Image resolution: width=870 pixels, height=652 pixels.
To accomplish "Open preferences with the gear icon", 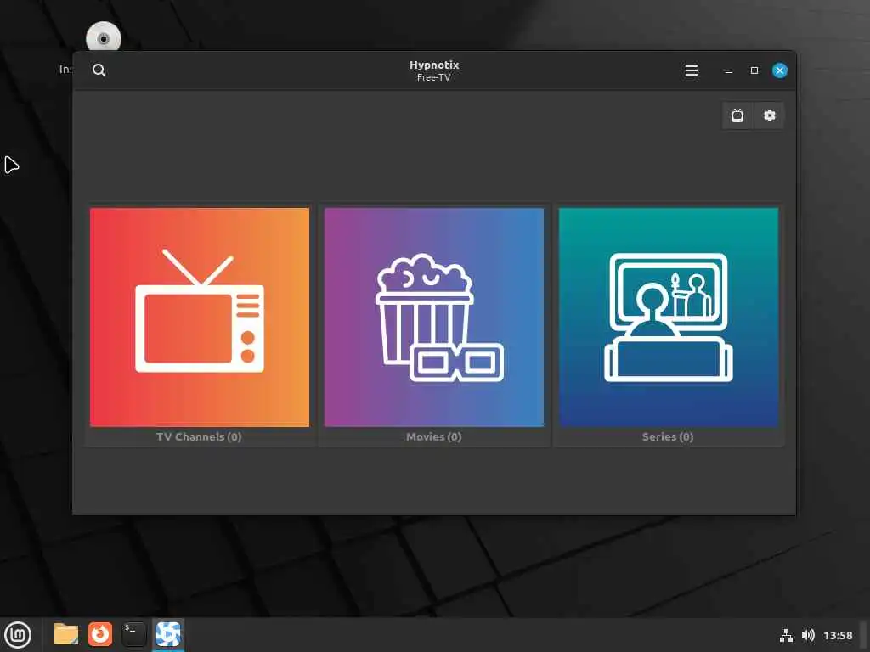I will pos(769,115).
